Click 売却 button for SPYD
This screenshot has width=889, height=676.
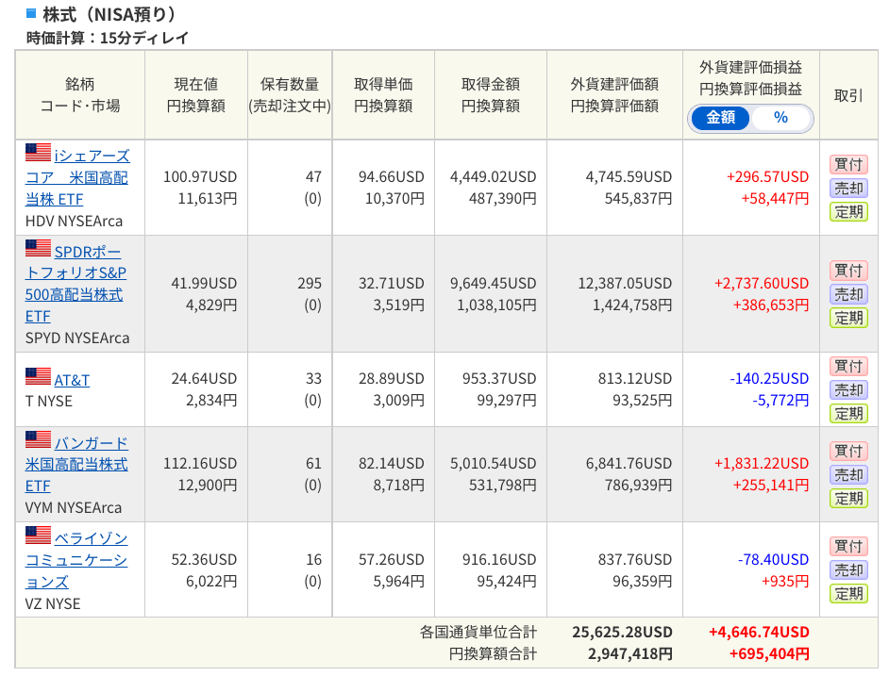click(x=848, y=294)
